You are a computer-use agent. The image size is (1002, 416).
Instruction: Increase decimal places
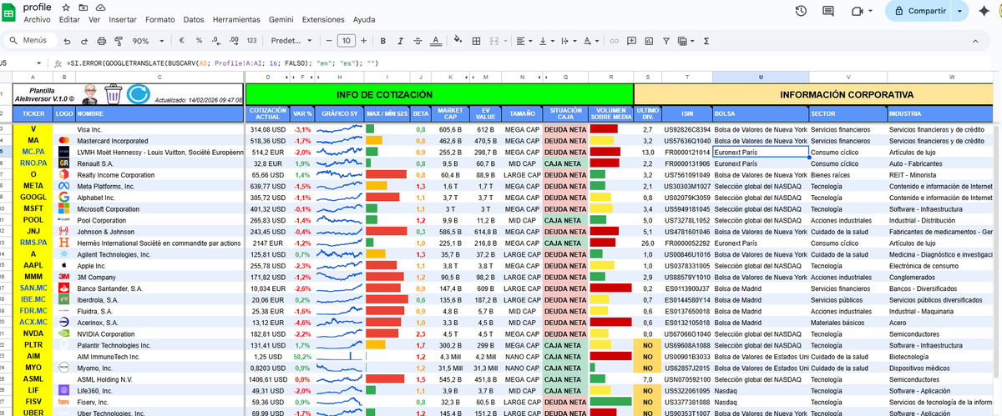point(233,41)
